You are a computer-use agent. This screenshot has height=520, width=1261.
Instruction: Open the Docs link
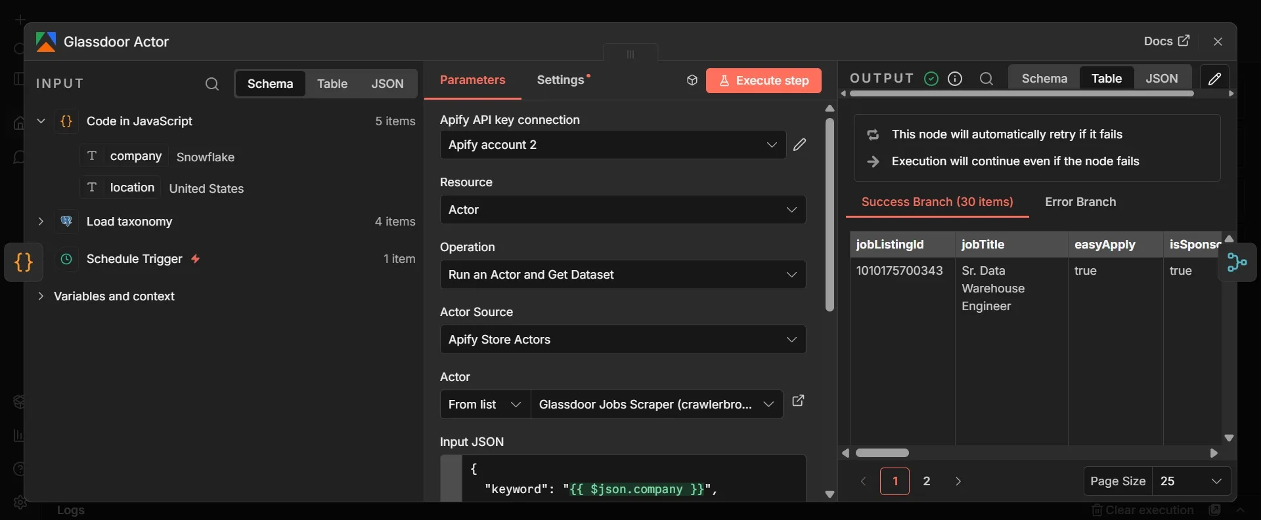tap(1166, 41)
